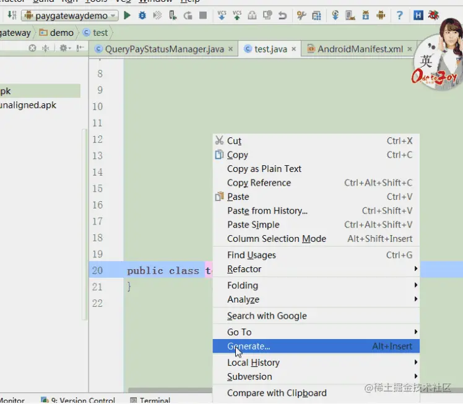Select Search with Google
Screen dimensions: 463x404
pyautogui.click(x=316, y=316)
